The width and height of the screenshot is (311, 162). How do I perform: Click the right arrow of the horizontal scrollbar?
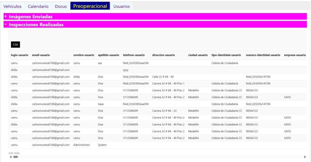pyautogui.click(x=305, y=157)
